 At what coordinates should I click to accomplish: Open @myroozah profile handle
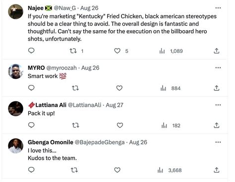[x=61, y=68]
